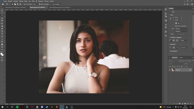Image resolution: width=194 pixels, height=109 pixels.
Task: Toggle layer filtering switch in Layers panel
Action: [193, 61]
